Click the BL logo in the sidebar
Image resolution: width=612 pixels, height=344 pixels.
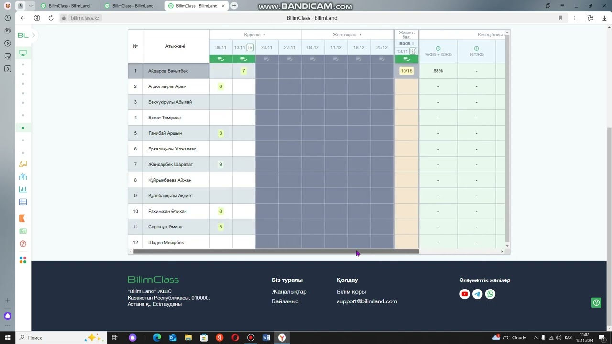point(22,35)
